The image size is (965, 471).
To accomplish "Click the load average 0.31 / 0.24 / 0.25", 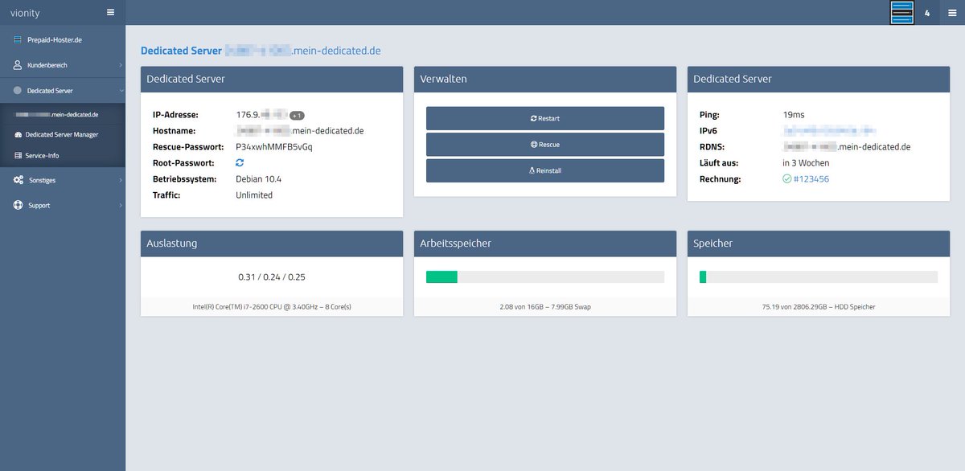I will click(272, 277).
